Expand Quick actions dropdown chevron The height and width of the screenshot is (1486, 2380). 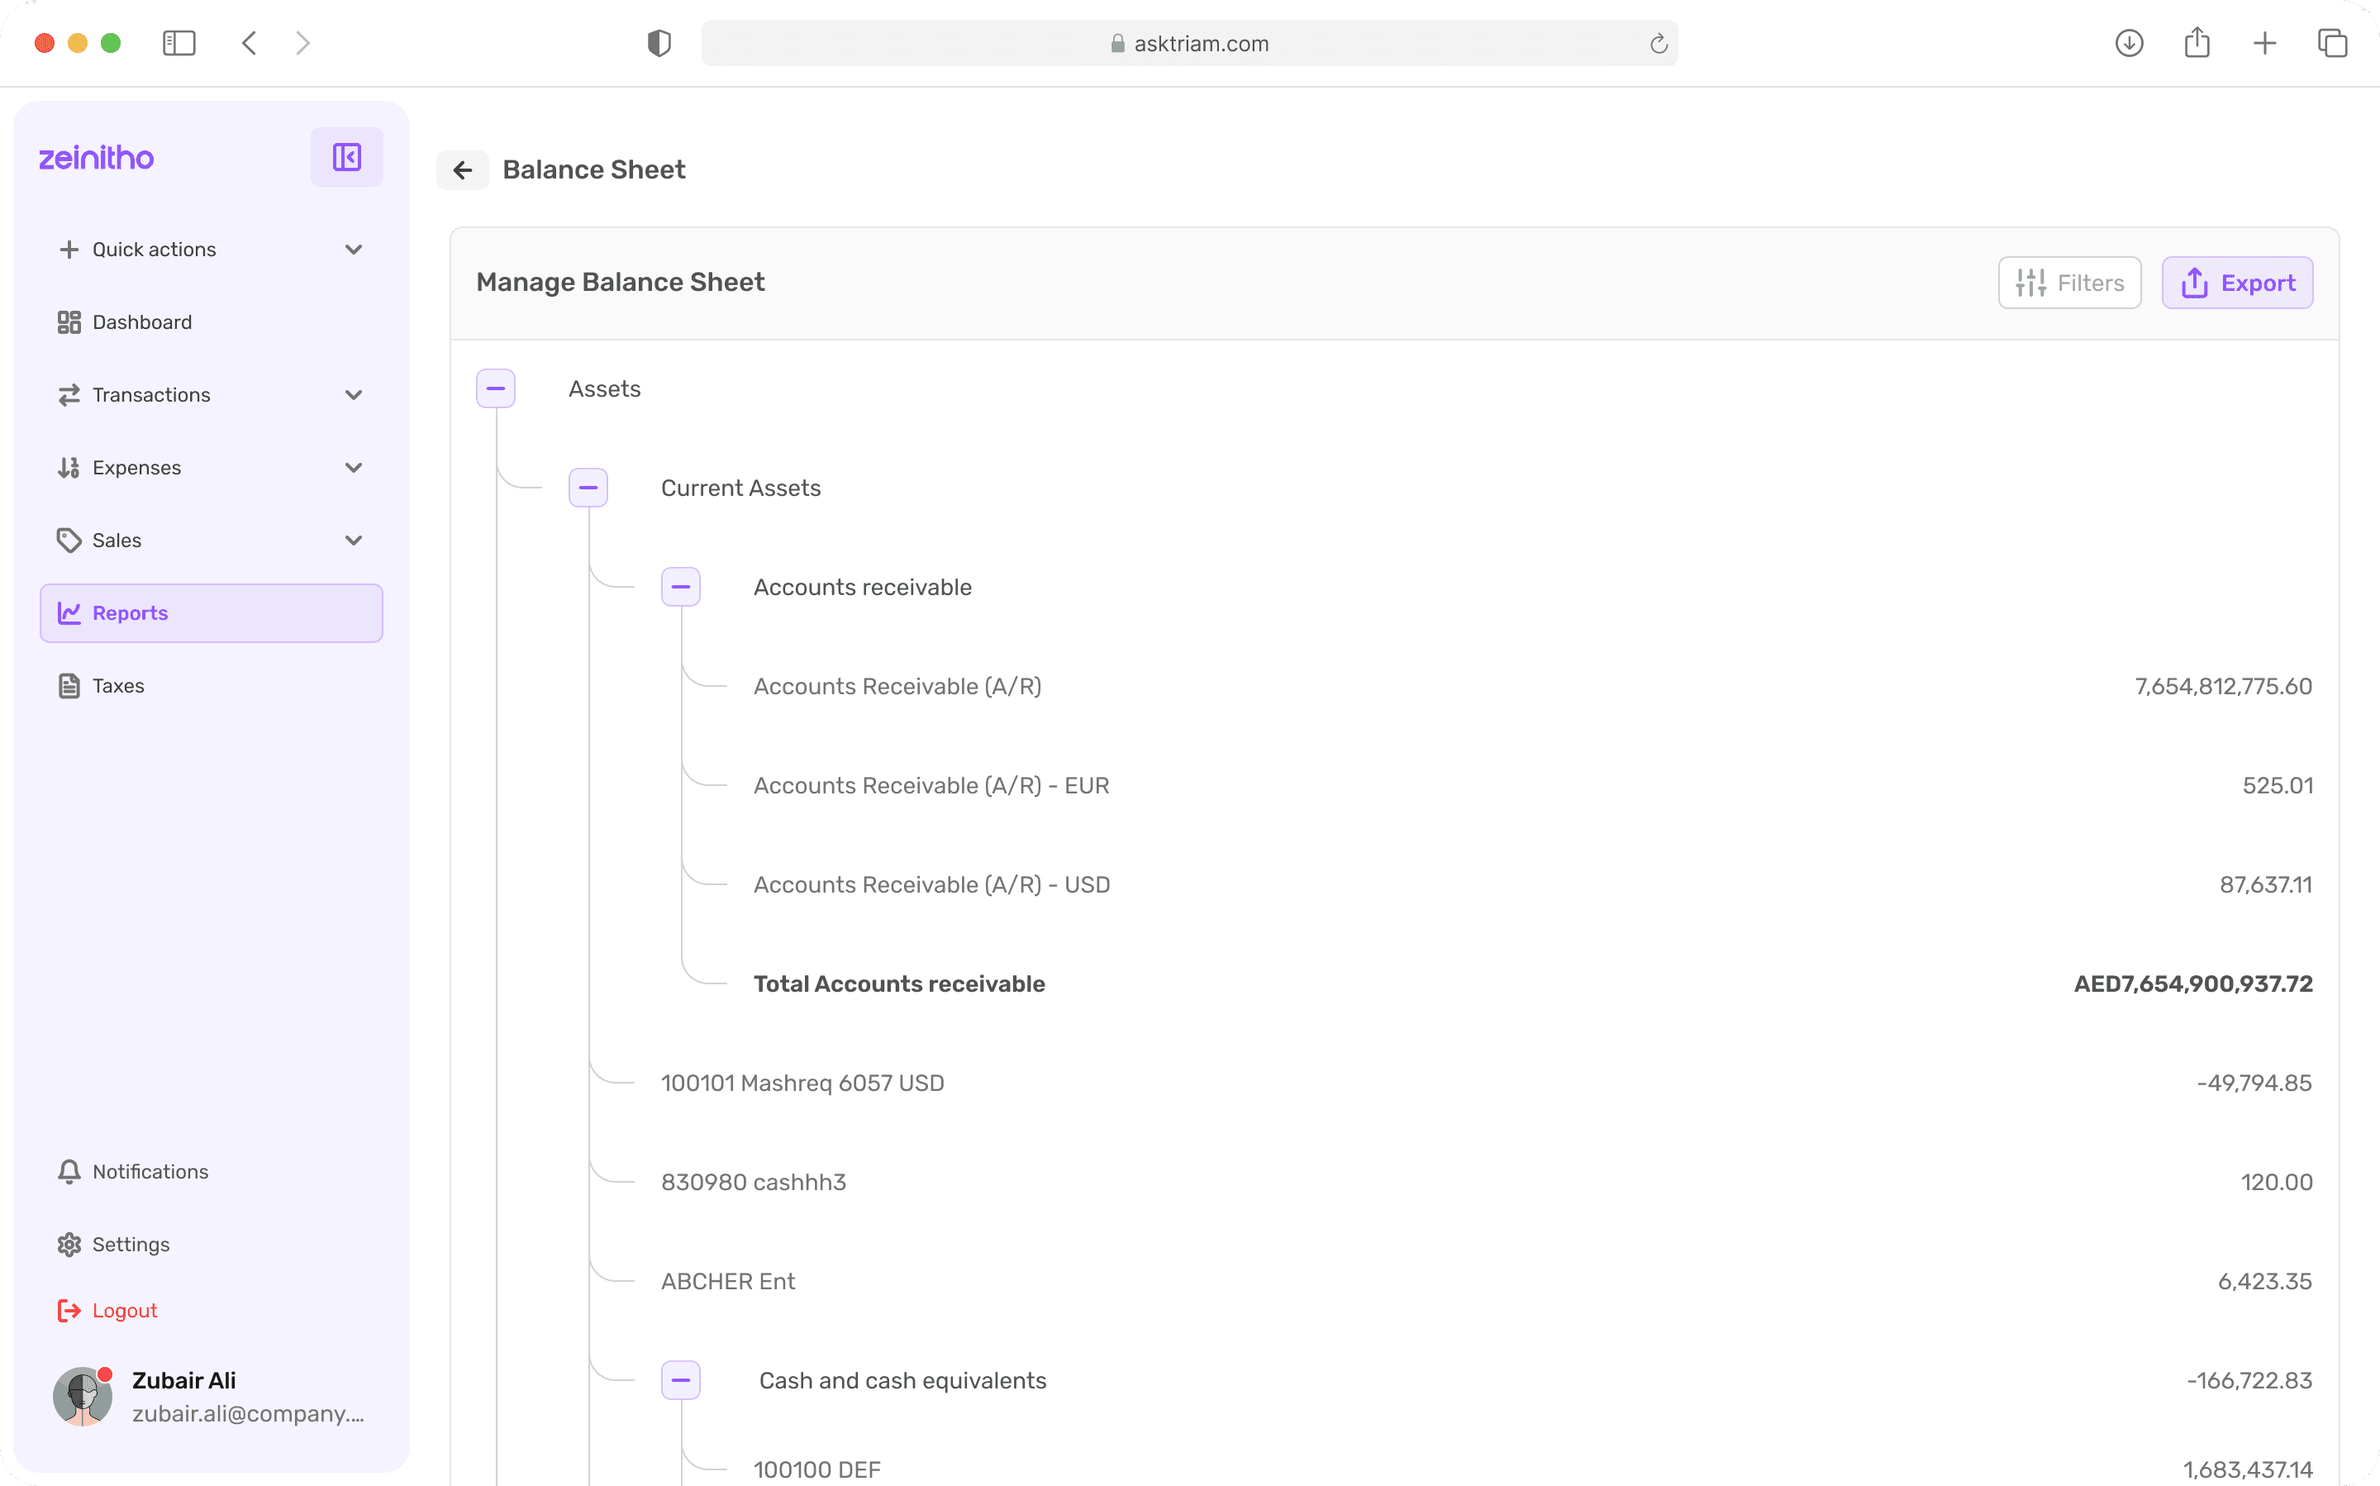click(354, 250)
